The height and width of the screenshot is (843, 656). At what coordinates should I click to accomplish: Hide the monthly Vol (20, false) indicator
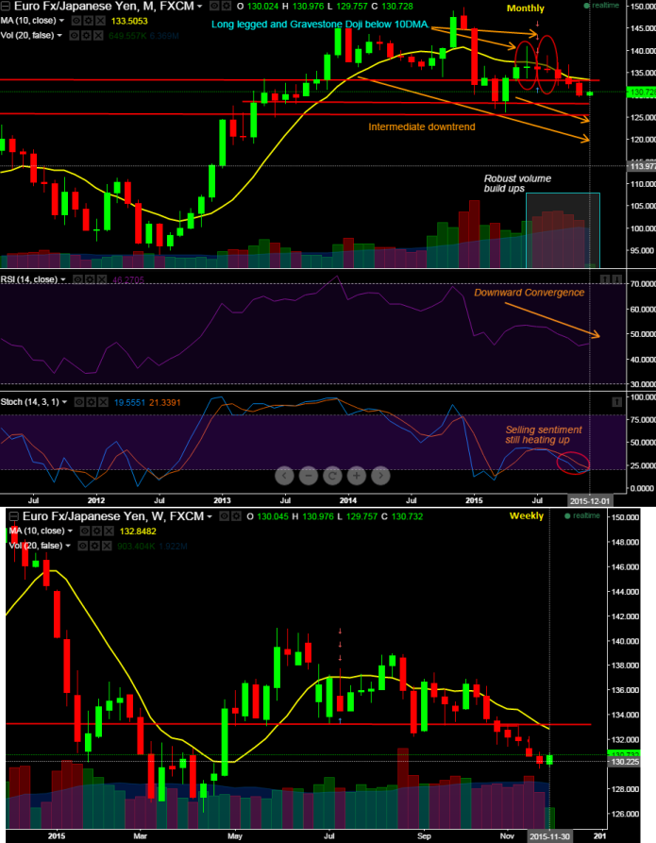[x=75, y=36]
